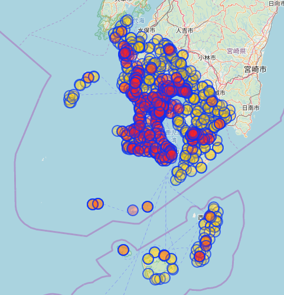Click the 宮崎市 city label
The width and height of the screenshot is (284, 295).
(255, 69)
